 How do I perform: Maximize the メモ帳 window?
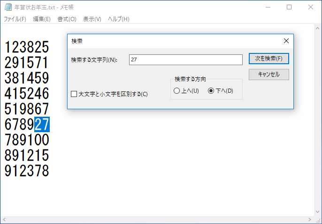click(x=289, y=7)
